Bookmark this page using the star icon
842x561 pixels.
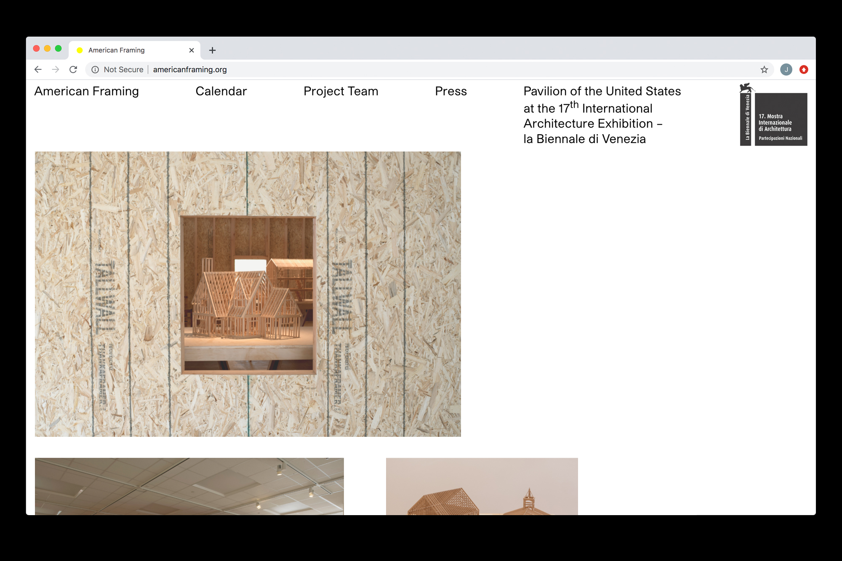[x=764, y=69]
